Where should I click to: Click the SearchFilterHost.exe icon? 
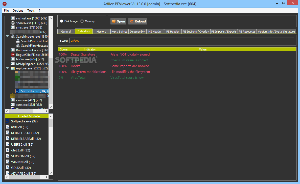pyautogui.click(x=18, y=45)
